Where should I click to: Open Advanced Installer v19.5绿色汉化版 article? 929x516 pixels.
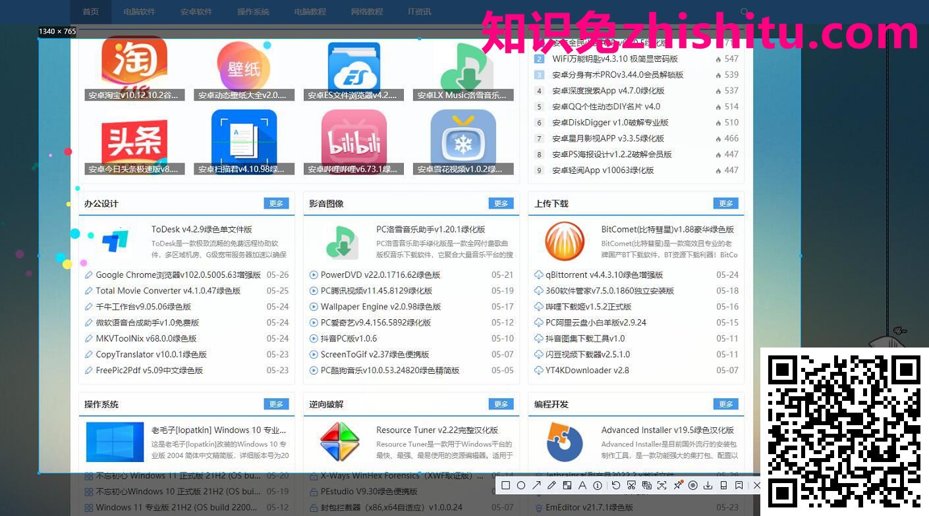pyautogui.click(x=667, y=430)
